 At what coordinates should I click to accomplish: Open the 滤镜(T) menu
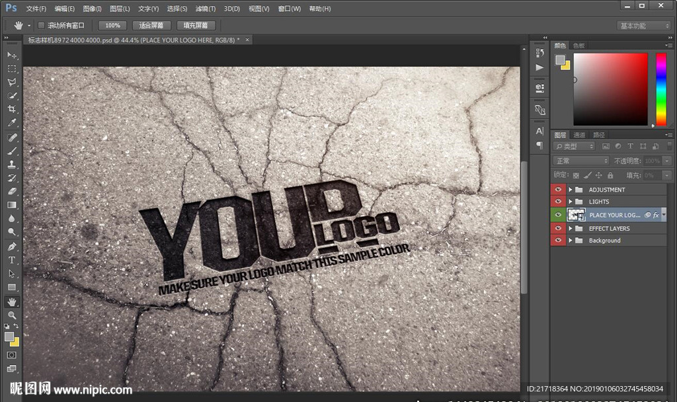tap(206, 9)
